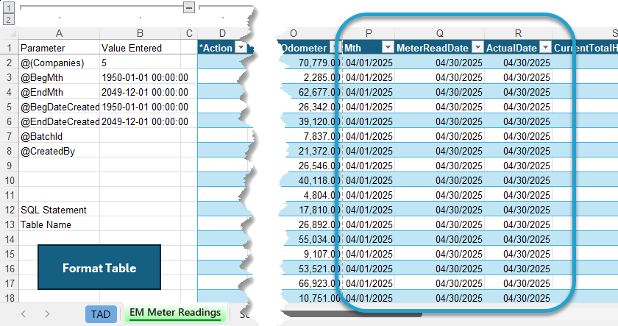Select column R header
This screenshot has height=326, width=618.
[x=518, y=34]
